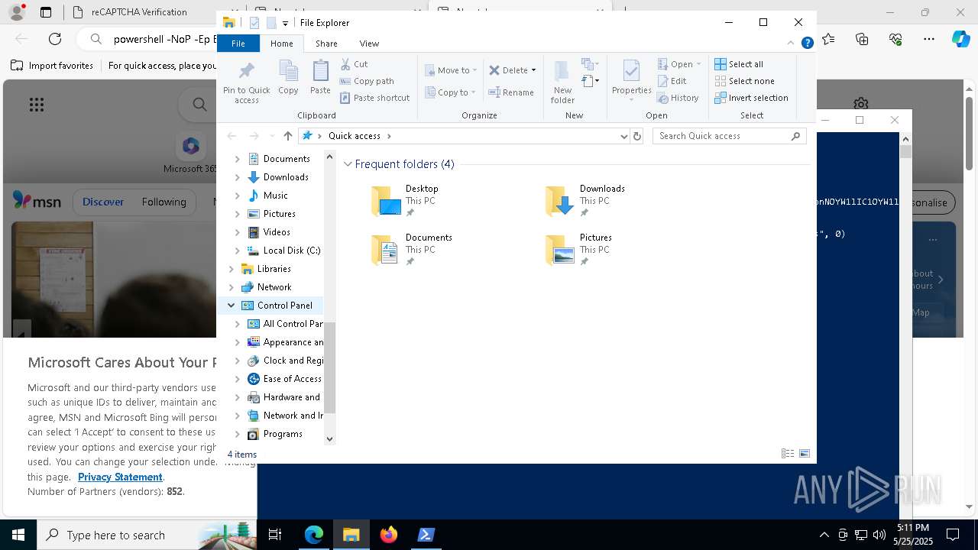
Task: Select the Documents frequent folder icon
Action: click(x=385, y=250)
